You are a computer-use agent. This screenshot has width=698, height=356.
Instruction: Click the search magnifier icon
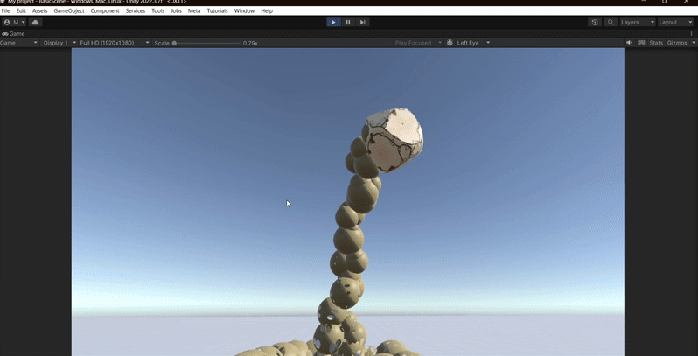point(611,22)
